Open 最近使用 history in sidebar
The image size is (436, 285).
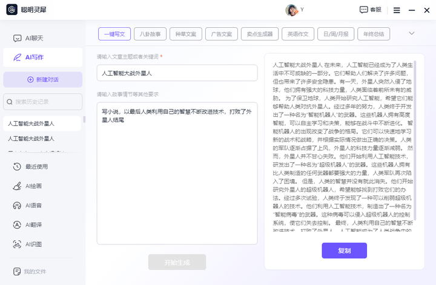click(36, 166)
